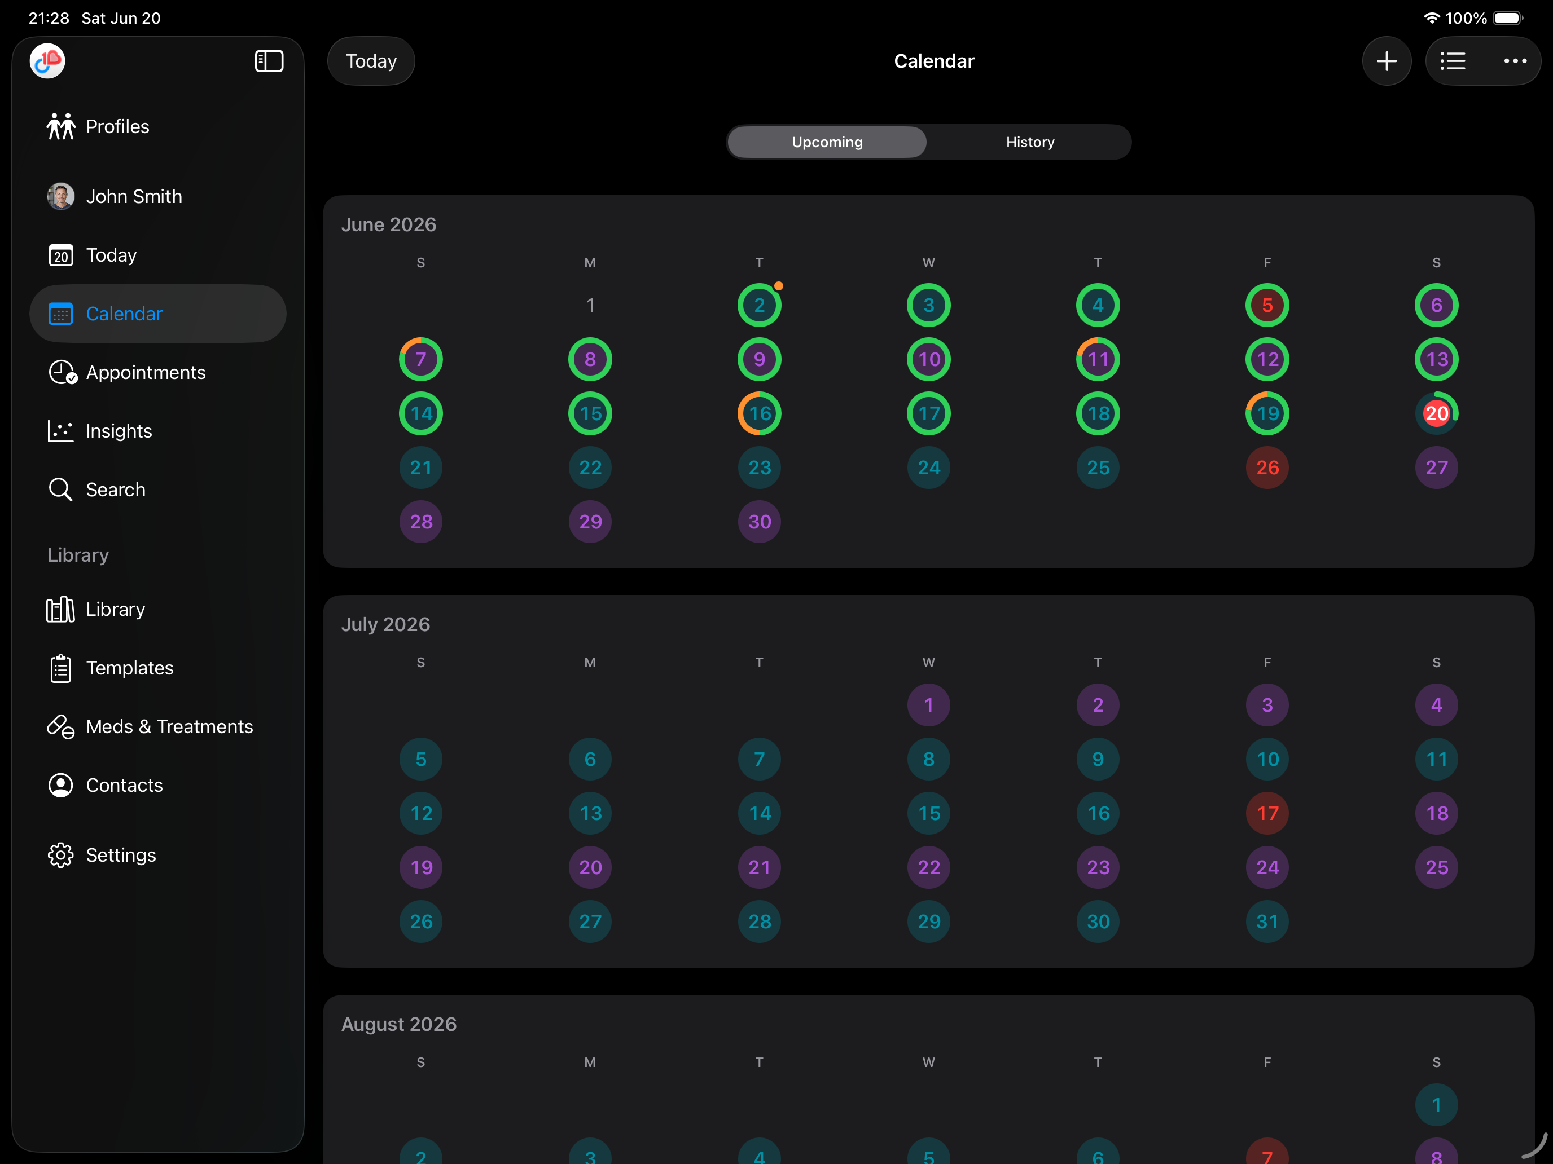
Task: Tap the Wi-Fi icon in the status bar
Action: [1431, 18]
